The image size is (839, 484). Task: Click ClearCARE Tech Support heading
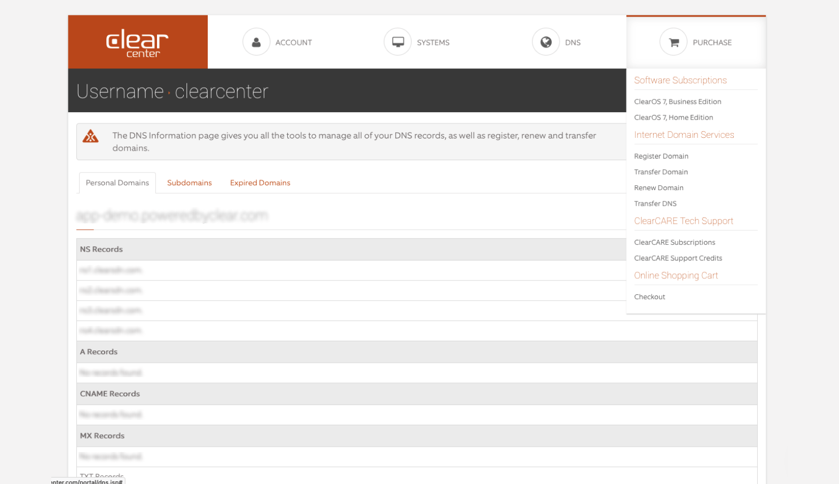tap(684, 221)
